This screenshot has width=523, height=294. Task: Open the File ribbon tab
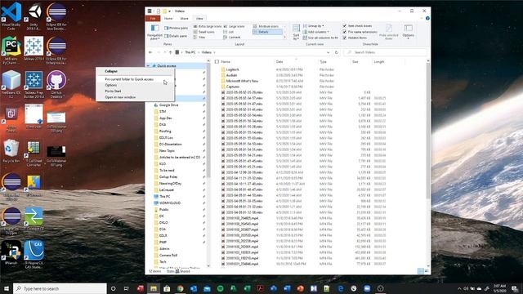(x=153, y=19)
